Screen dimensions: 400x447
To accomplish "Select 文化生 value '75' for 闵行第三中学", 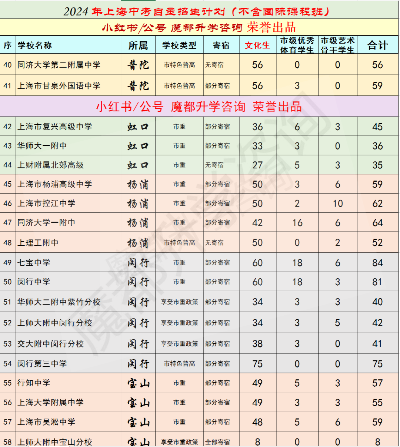I will pyautogui.click(x=257, y=364).
